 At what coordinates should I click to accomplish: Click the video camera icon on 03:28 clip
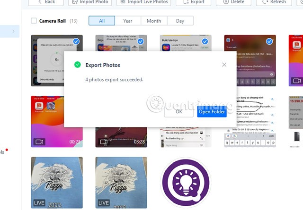click(103, 142)
